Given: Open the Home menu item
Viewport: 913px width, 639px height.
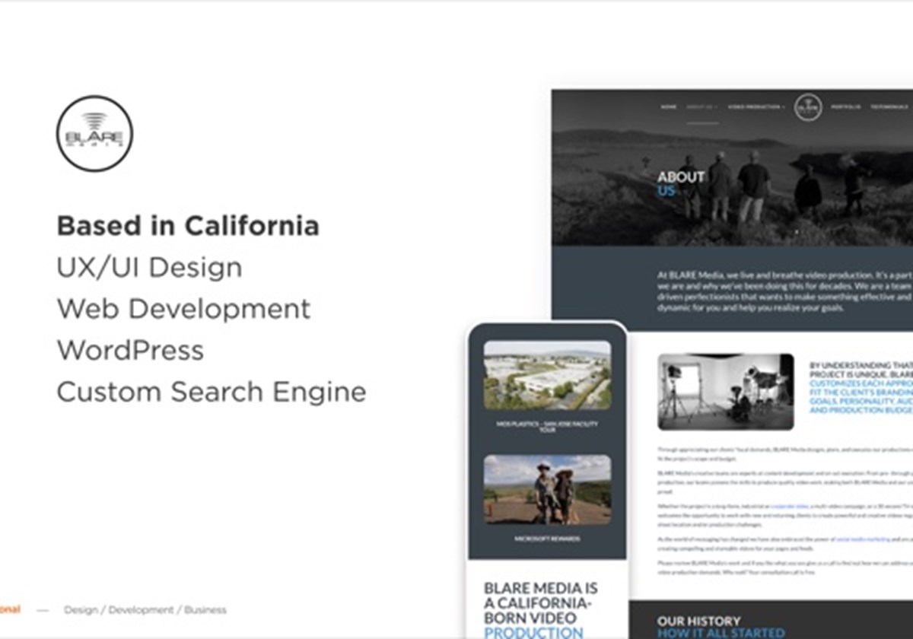Looking at the screenshot, I should click(x=668, y=107).
